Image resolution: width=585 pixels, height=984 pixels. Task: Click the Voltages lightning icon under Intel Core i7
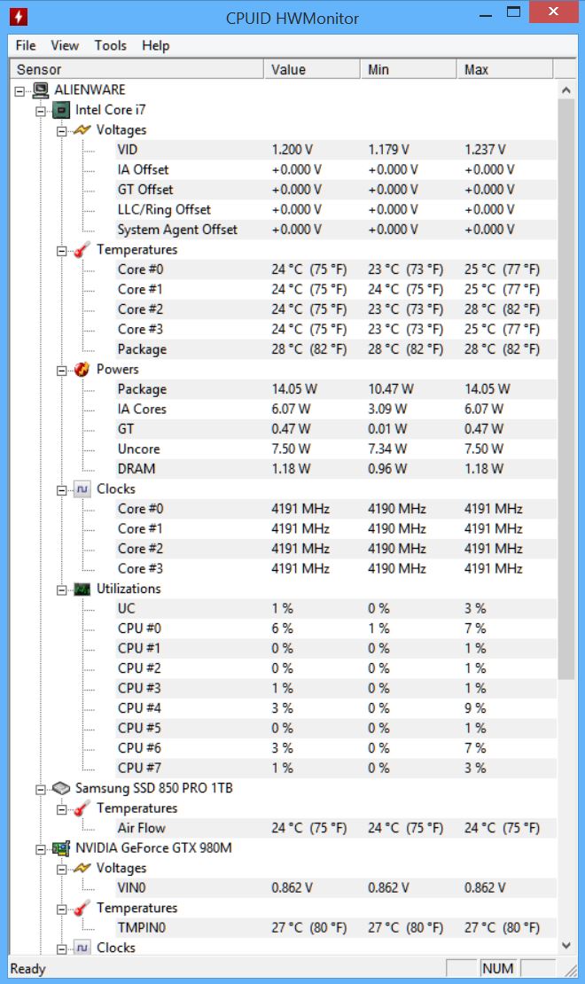[82, 130]
